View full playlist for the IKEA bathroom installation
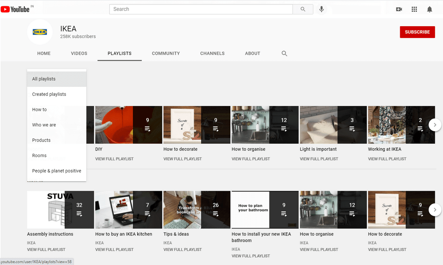Screen dimensions: 443x265 [x=251, y=256]
